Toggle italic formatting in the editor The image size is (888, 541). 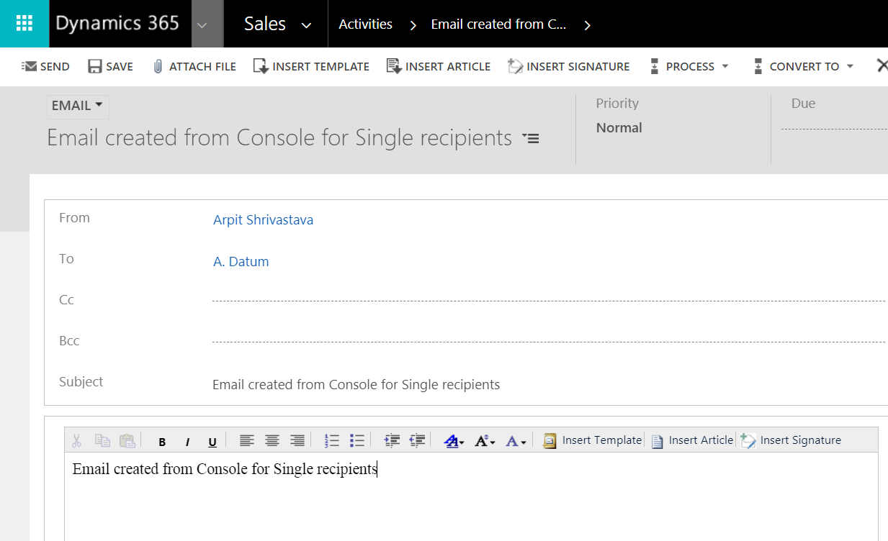point(187,442)
